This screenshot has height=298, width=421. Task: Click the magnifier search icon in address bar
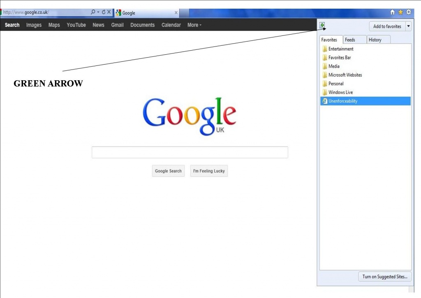[93, 12]
